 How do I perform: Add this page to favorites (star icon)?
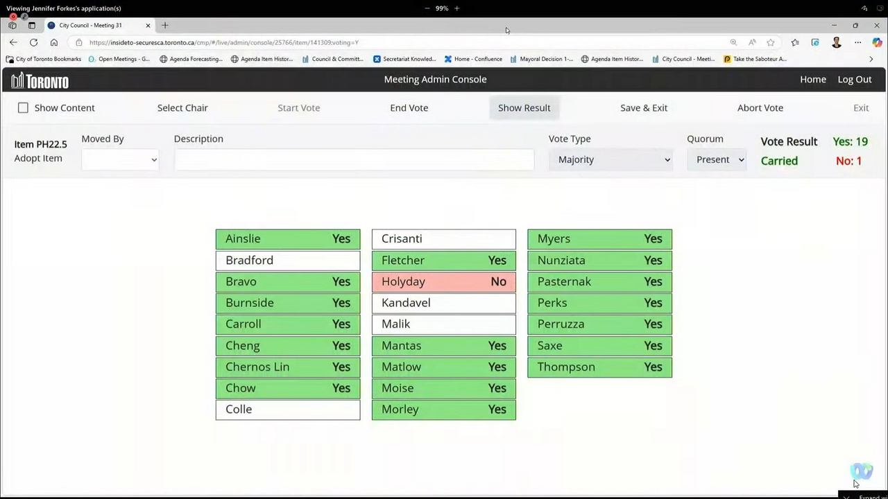coord(770,42)
